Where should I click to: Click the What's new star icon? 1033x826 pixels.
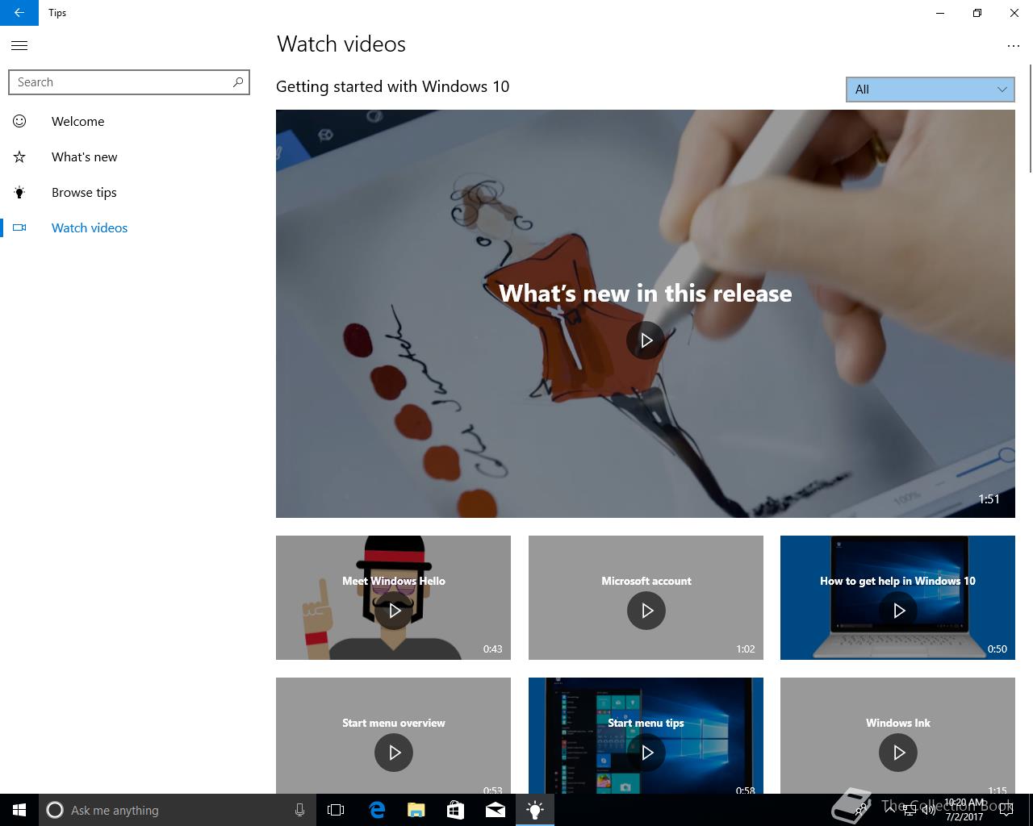click(19, 156)
